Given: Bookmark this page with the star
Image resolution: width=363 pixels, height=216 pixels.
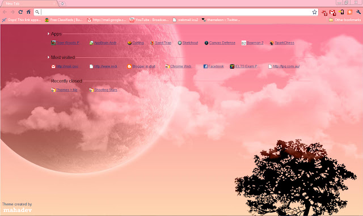Looking at the screenshot, I should click(314, 12).
